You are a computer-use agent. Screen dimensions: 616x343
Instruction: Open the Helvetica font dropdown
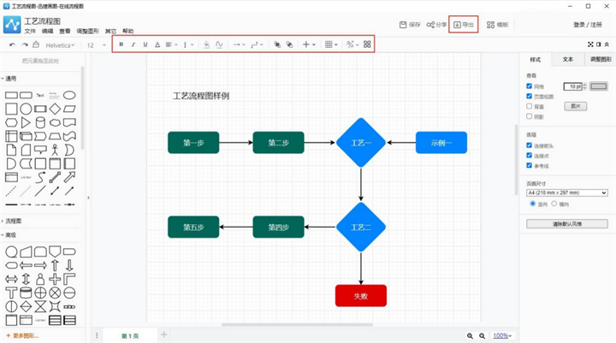61,44
